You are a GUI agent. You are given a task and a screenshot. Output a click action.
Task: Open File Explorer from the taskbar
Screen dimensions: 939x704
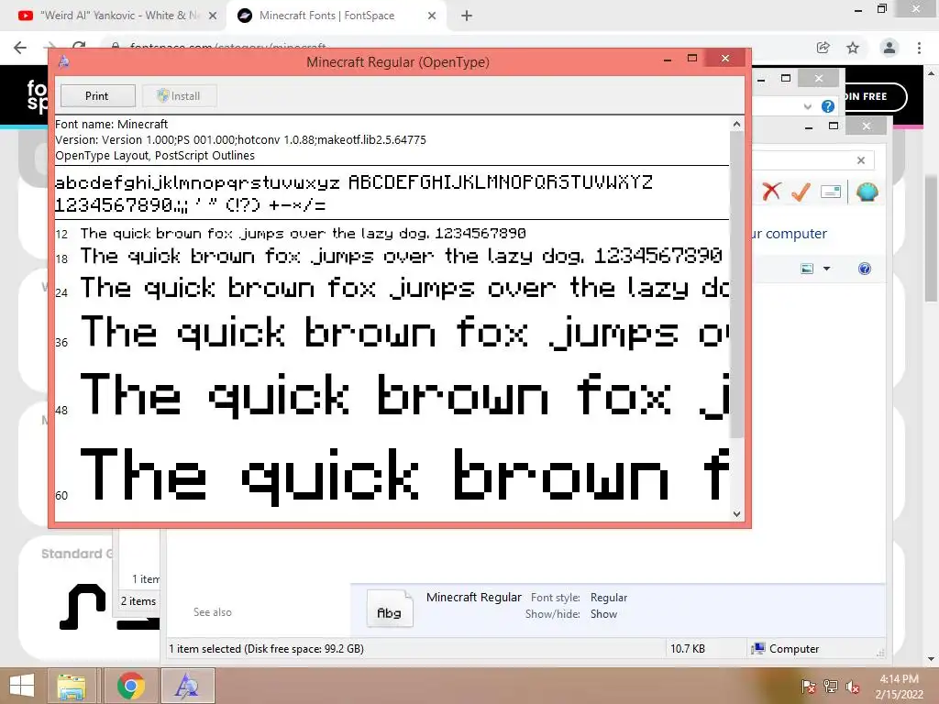(72, 686)
